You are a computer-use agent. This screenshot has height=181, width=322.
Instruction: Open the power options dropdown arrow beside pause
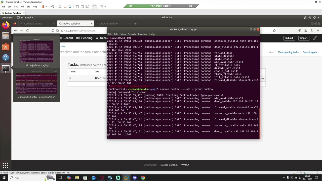[x=46, y=7]
